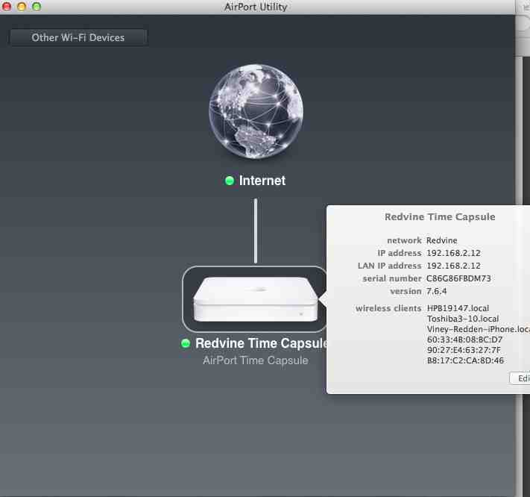The width and height of the screenshot is (530, 497).
Task: Click serial number C86G86FBDM73
Action: pyautogui.click(x=458, y=278)
